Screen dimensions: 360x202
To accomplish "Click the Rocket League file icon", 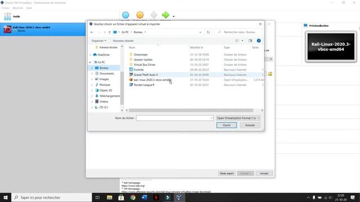I will tap(131, 85).
